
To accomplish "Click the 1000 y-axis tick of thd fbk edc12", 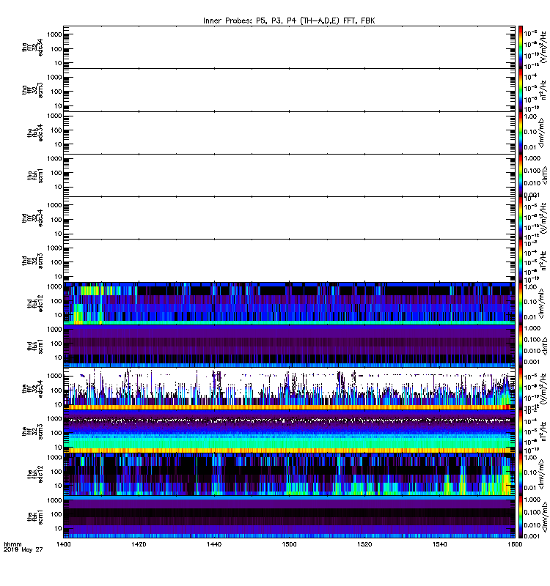I will coord(54,286).
